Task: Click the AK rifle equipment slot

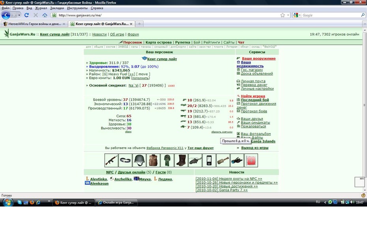Action: [x=111, y=160]
